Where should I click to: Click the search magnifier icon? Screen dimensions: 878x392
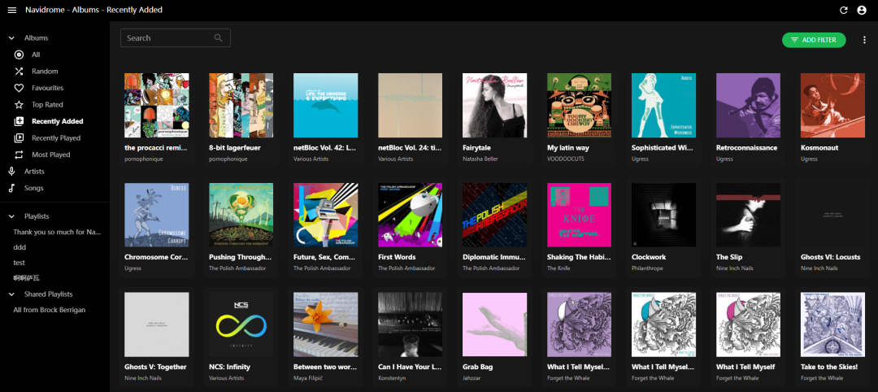[x=219, y=38]
